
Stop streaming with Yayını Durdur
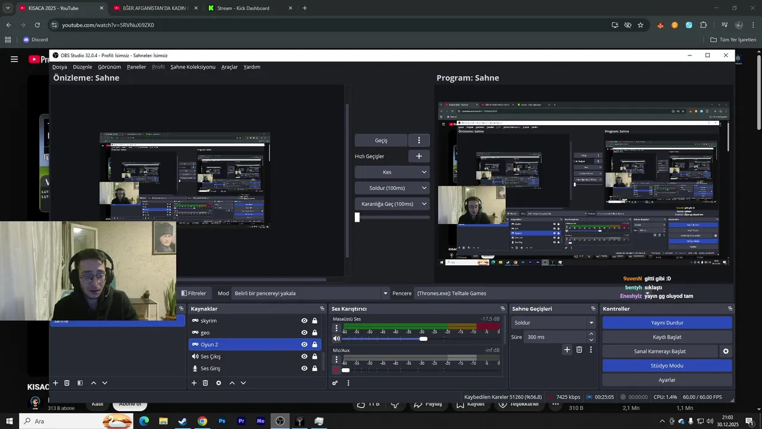tap(667, 322)
